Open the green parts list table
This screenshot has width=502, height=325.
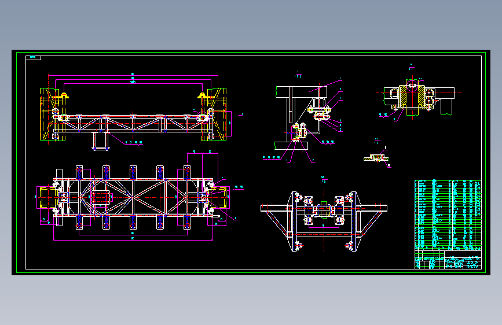(x=448, y=215)
